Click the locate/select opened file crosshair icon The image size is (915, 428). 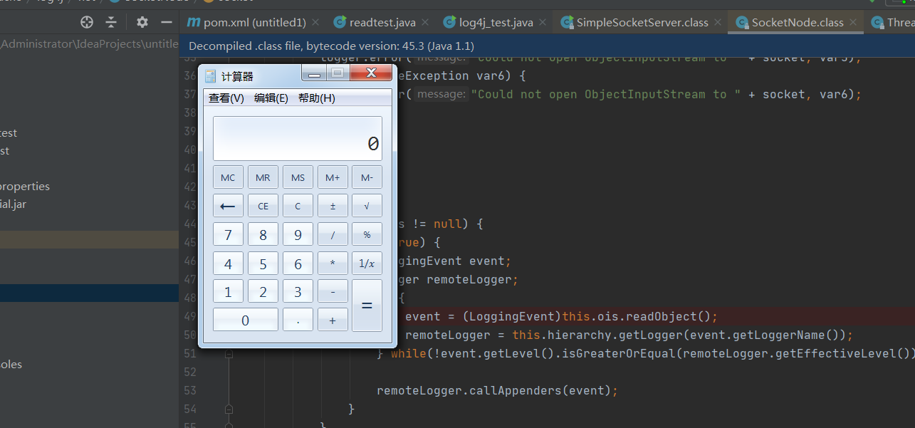[x=87, y=22]
